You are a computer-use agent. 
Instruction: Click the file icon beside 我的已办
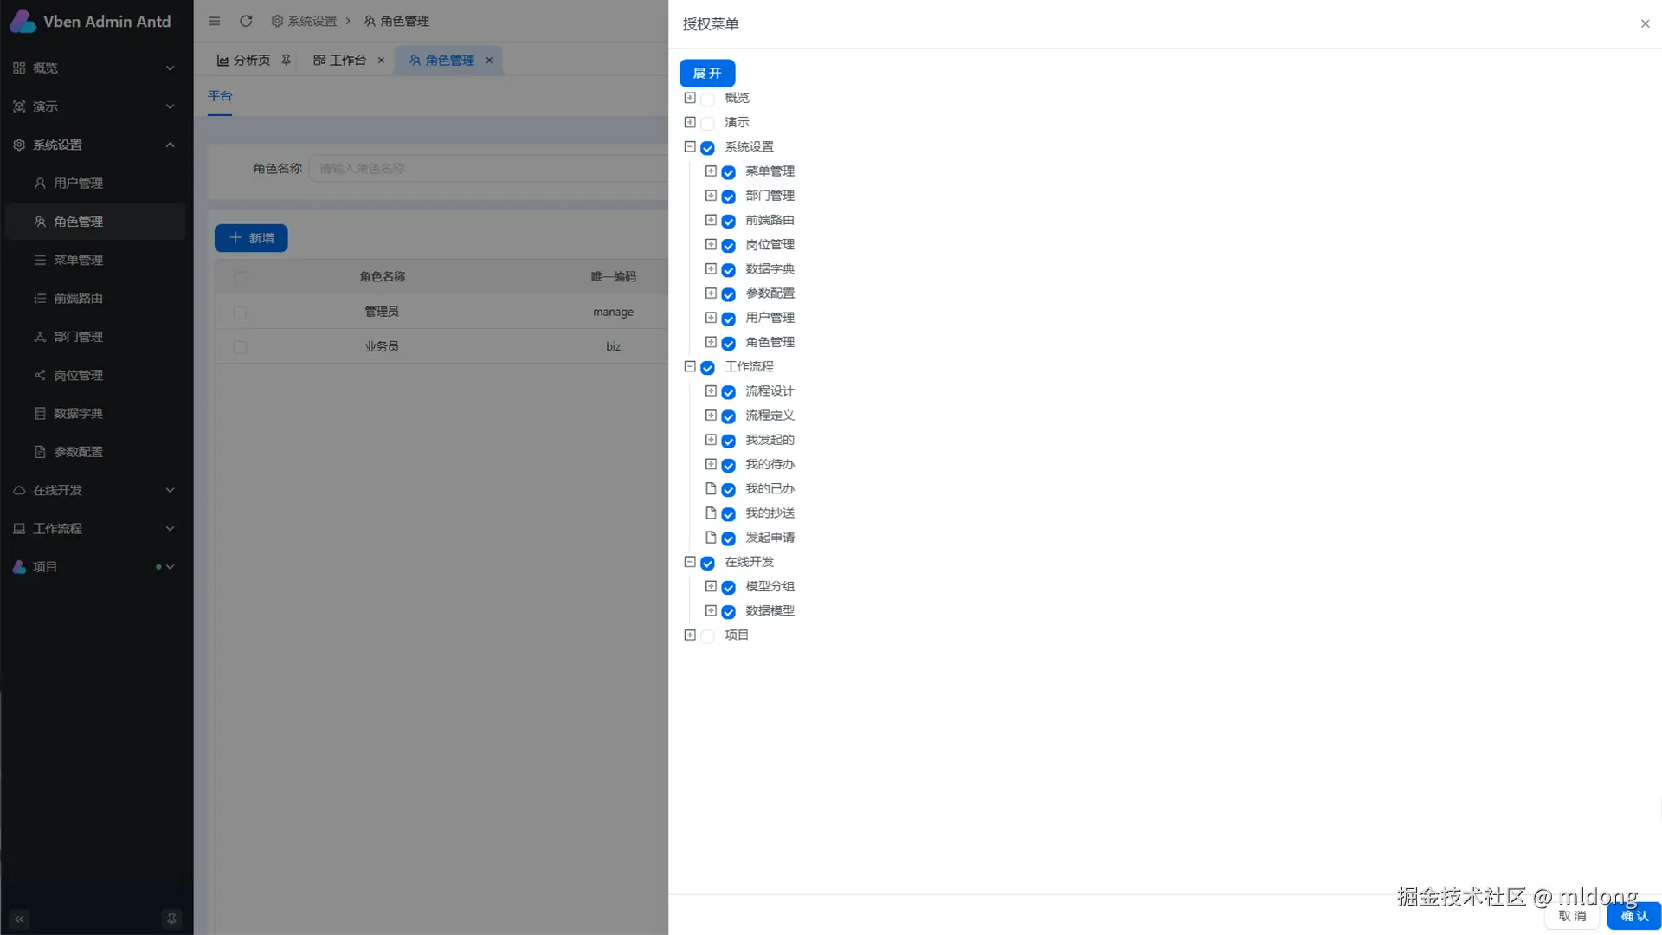pyautogui.click(x=711, y=489)
